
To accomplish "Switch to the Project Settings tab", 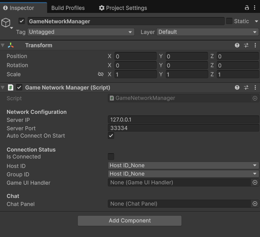I will pos(123,8).
